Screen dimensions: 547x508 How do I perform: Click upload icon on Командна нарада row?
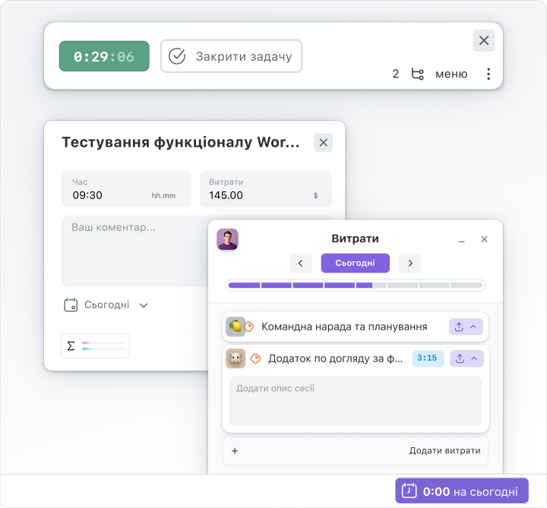click(x=459, y=327)
